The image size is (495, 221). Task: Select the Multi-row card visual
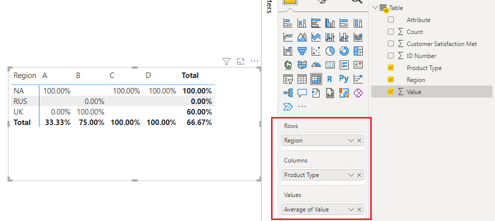(344, 65)
